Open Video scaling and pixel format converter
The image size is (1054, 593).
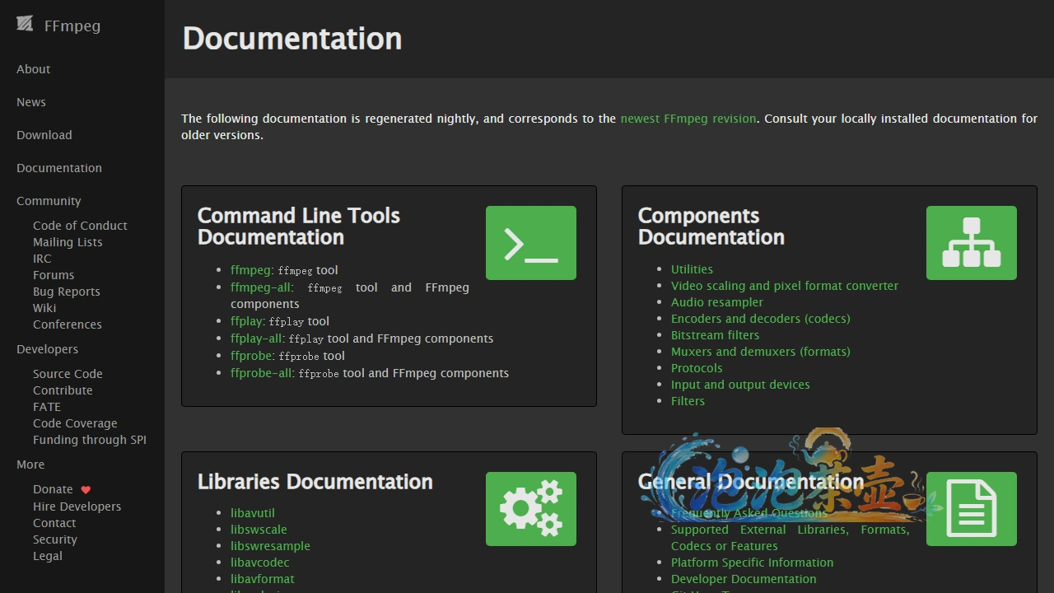pyautogui.click(x=785, y=286)
